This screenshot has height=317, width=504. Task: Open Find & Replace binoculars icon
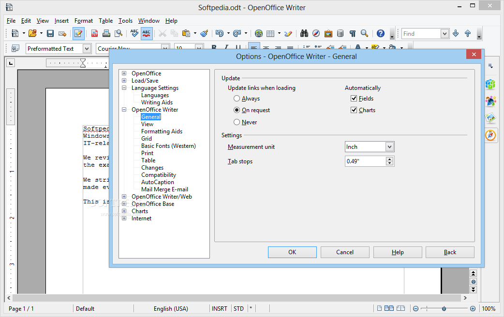click(x=304, y=33)
